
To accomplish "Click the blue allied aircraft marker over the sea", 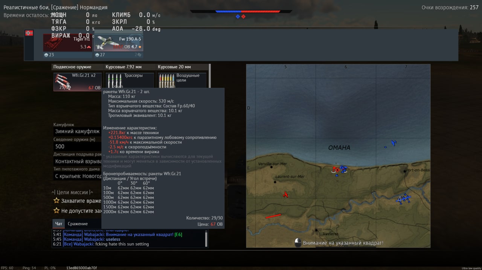I will click(x=394, y=143).
